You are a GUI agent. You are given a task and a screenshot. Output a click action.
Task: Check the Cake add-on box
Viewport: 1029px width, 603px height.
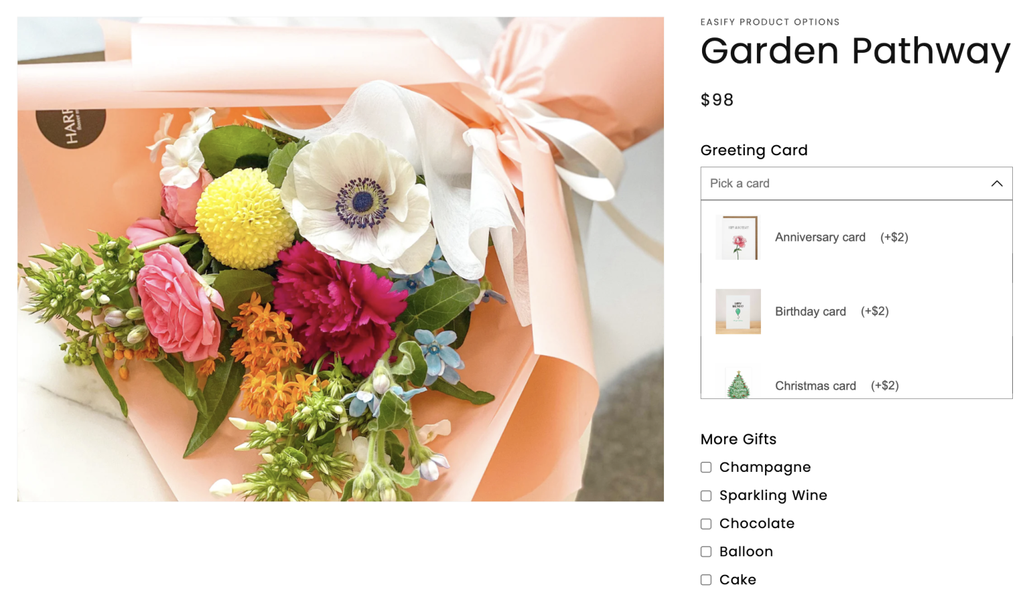pos(706,580)
